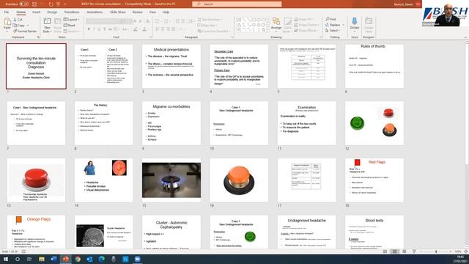This screenshot has height=264, width=469.
Task: Select slide 9 Migraine co-morbidities thumbnail
Action: click(171, 123)
